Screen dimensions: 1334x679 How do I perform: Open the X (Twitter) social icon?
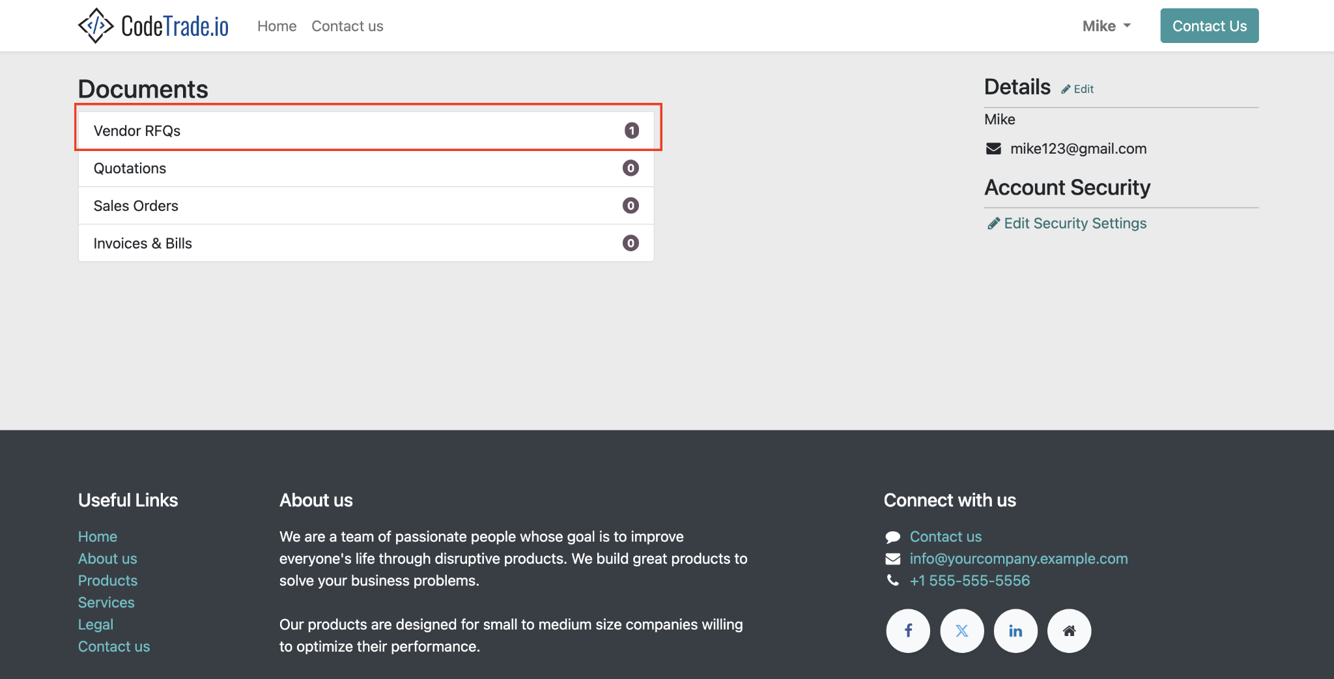point(962,631)
